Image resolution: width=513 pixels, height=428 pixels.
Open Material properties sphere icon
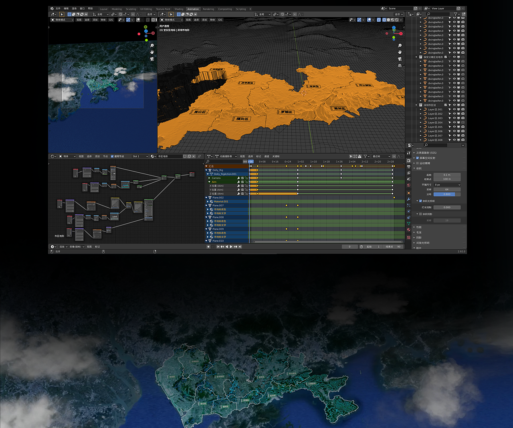[x=409, y=230]
